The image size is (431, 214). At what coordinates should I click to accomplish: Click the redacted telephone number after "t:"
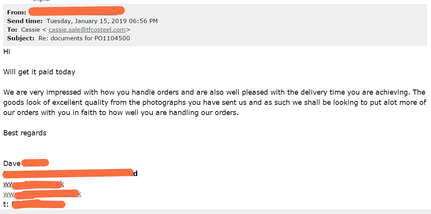(x=38, y=204)
